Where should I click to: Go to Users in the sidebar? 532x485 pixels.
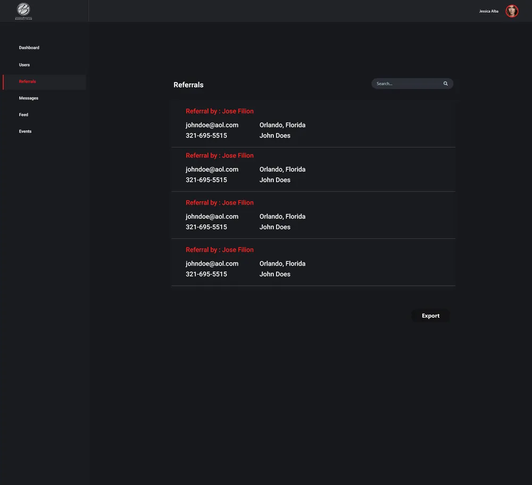pos(24,65)
